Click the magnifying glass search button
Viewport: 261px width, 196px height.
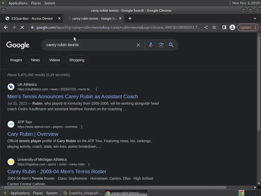click(x=171, y=45)
